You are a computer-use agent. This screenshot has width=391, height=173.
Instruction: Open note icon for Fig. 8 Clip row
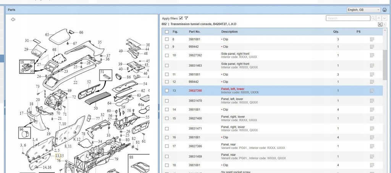372,39
